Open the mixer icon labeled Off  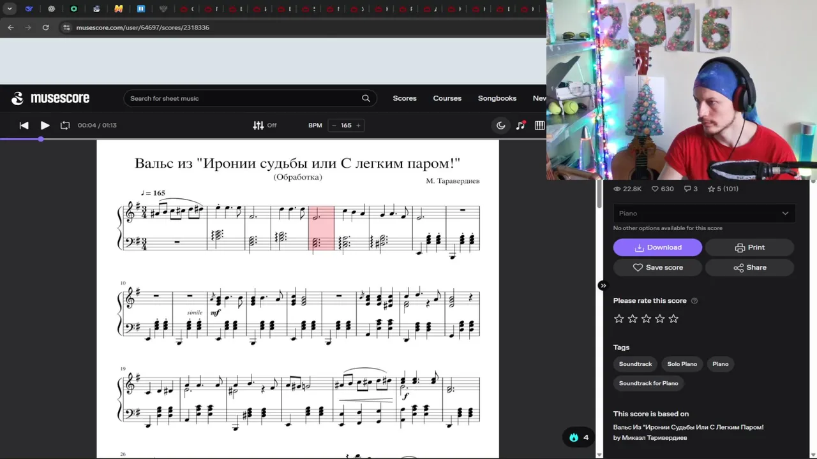pyautogui.click(x=265, y=126)
